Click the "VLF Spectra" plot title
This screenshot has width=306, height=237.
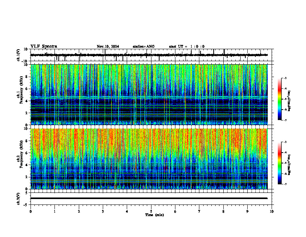click(44, 46)
